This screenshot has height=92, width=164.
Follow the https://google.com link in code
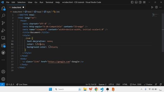pos(59,62)
